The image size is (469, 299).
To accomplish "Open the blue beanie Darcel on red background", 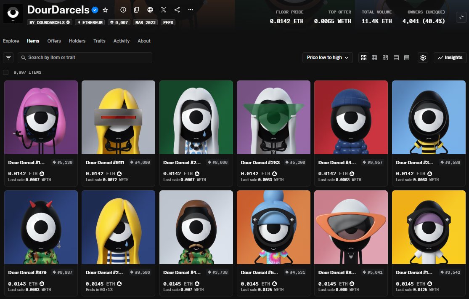I will 351,117.
